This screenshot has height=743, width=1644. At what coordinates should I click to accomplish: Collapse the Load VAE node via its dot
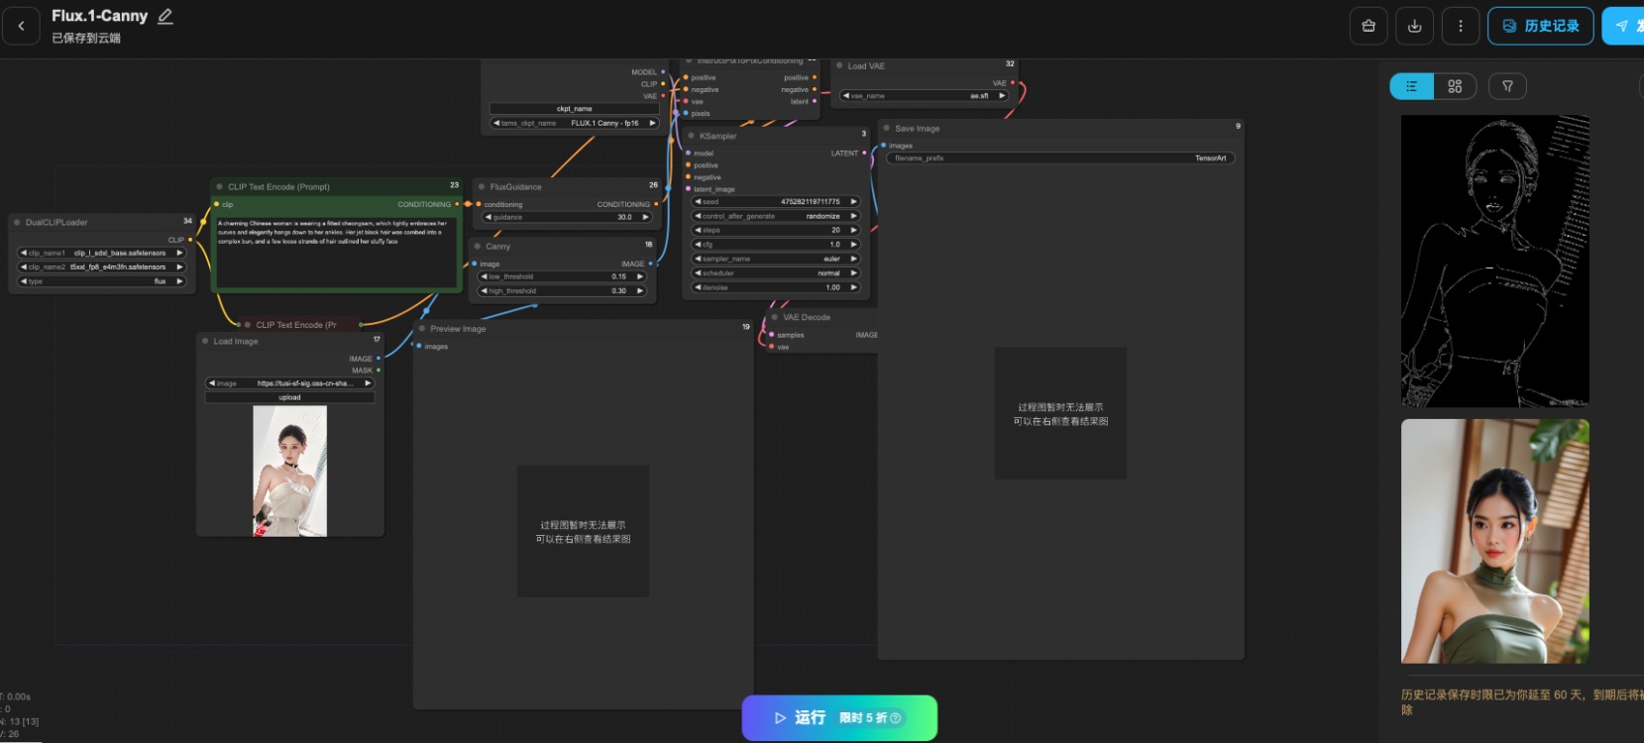[839, 65]
